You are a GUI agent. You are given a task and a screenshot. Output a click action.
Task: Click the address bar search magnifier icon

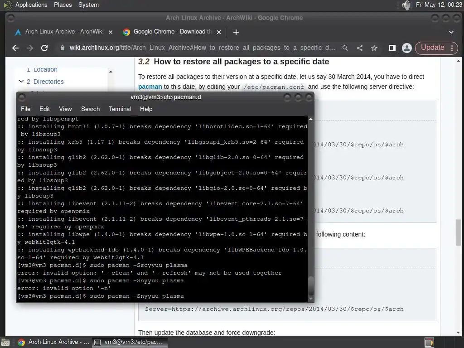(x=345, y=48)
